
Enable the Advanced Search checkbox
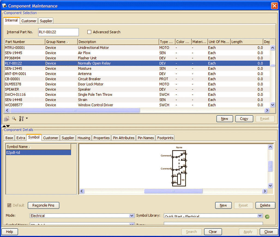(x=89, y=32)
